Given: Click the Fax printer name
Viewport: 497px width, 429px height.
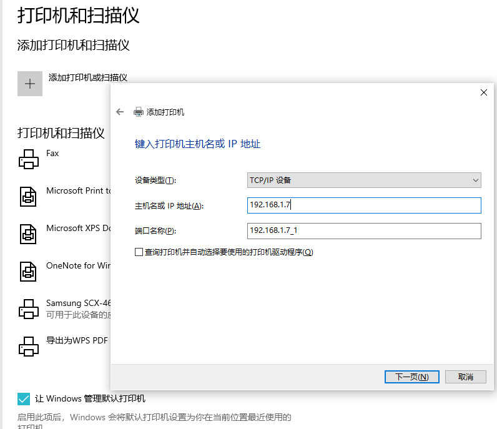Looking at the screenshot, I should tap(52, 154).
